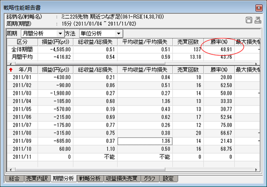Click upper table 勝率(%) header
The image size is (267, 187).
(x=219, y=42)
